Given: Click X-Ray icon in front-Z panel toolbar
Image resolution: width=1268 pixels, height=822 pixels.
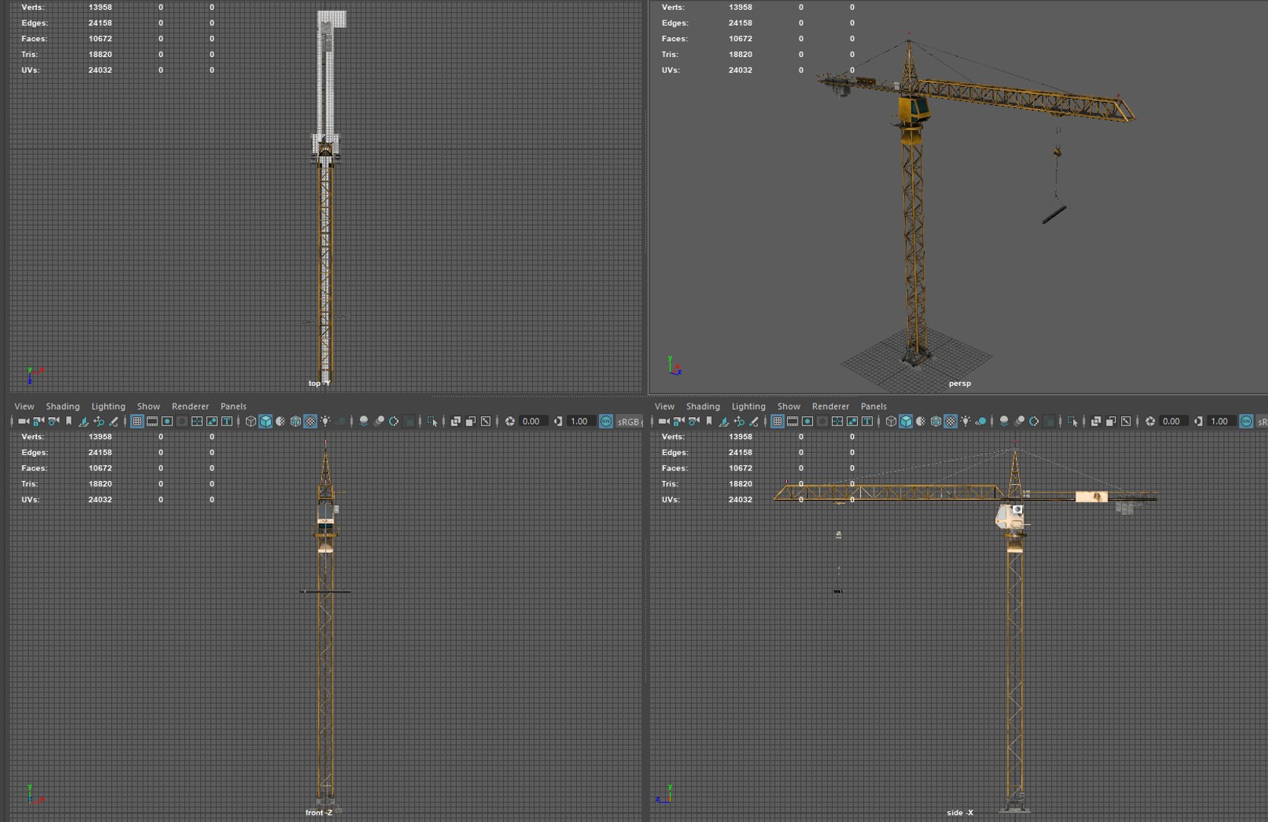Looking at the screenshot, I should click(455, 421).
